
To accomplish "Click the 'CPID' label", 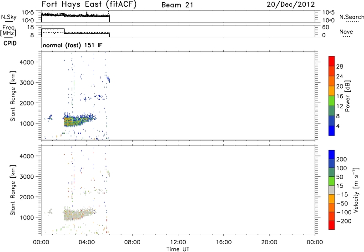I will tap(10, 43).
